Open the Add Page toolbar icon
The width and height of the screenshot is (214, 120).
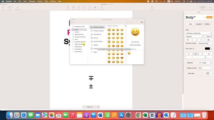tap(17, 7)
